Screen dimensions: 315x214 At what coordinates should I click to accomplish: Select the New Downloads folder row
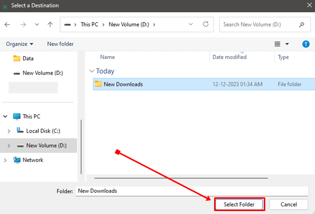(123, 84)
